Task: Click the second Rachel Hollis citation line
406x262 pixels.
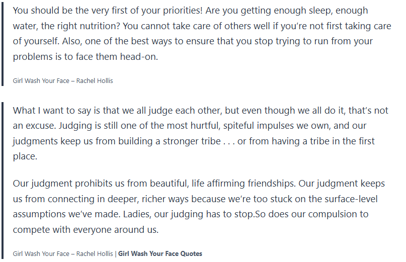Action: (x=63, y=253)
